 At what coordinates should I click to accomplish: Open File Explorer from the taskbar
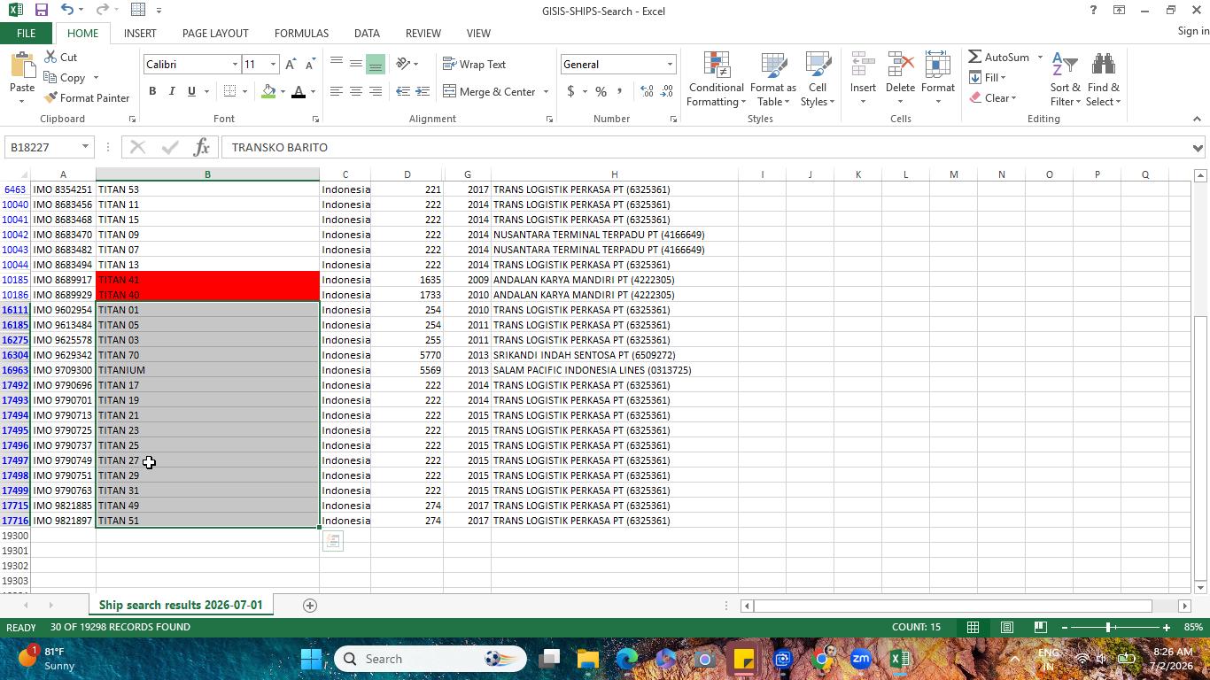click(588, 659)
